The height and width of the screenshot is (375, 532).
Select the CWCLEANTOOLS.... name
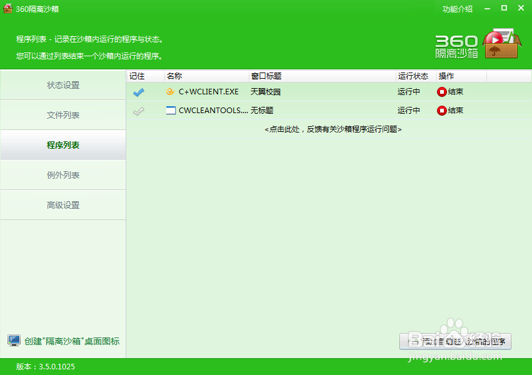coord(213,111)
